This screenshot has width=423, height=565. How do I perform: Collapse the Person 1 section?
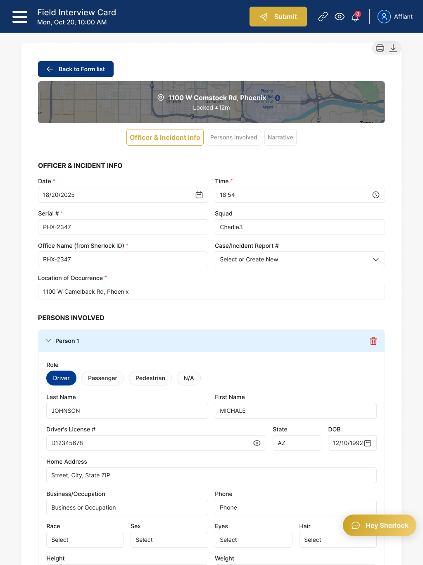click(48, 340)
